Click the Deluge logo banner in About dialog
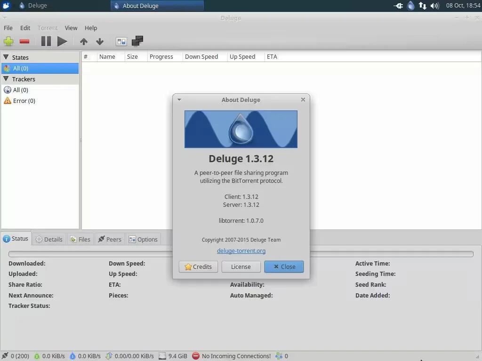 coord(241,129)
